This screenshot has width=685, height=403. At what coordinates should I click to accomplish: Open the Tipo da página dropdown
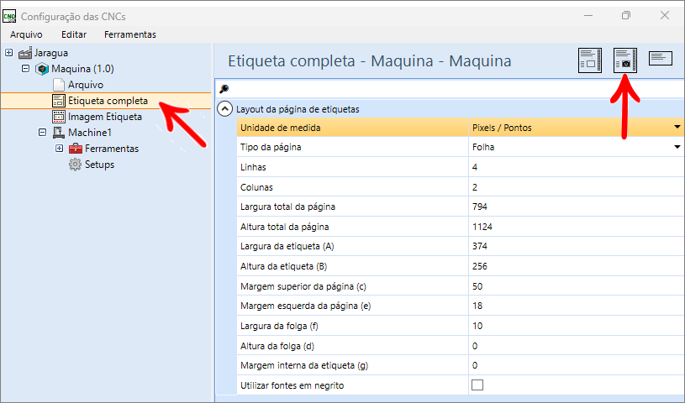(x=677, y=147)
